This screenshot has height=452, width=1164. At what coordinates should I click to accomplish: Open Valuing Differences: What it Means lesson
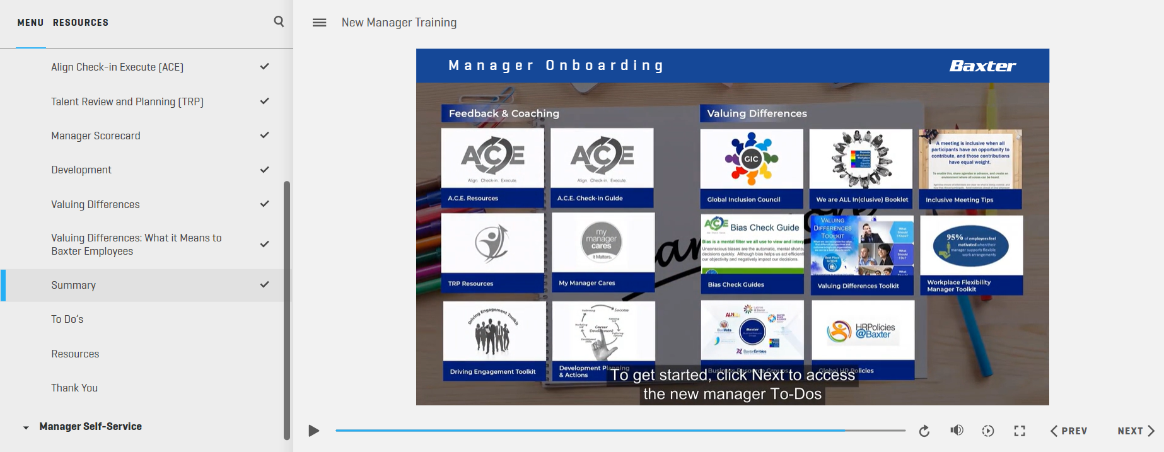[x=146, y=245]
